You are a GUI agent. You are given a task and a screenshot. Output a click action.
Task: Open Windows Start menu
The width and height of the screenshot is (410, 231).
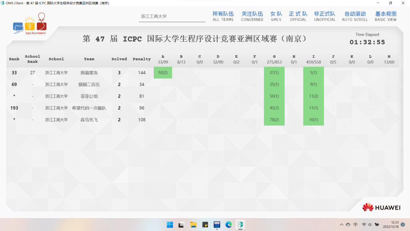pos(170,225)
